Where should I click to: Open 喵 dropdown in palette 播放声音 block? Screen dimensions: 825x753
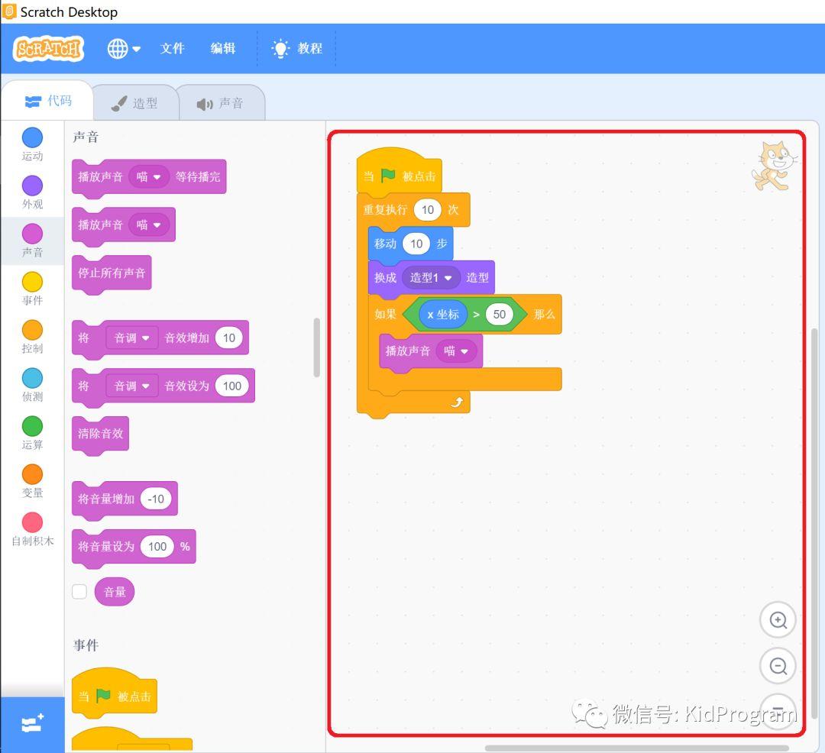pyautogui.click(x=149, y=225)
